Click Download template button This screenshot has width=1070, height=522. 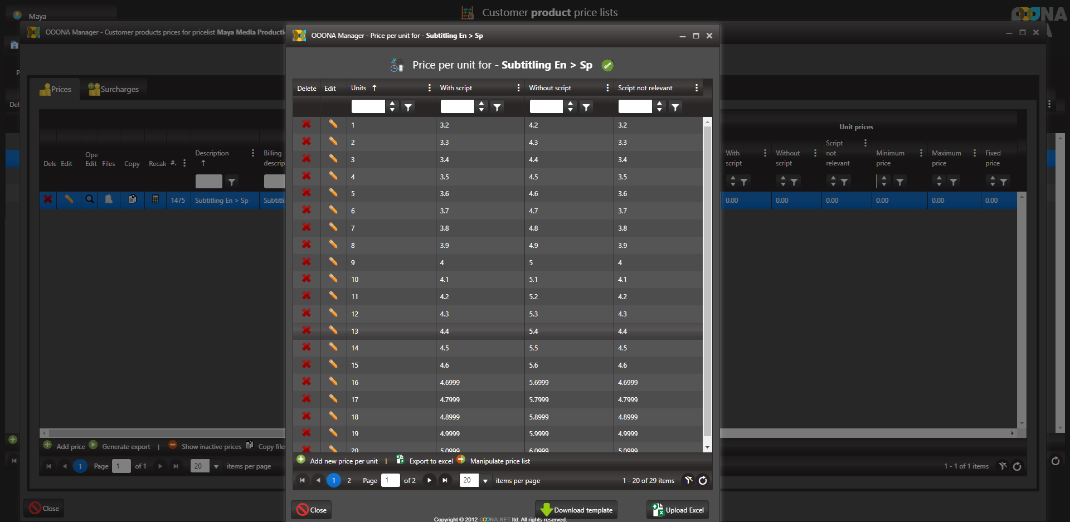click(576, 510)
